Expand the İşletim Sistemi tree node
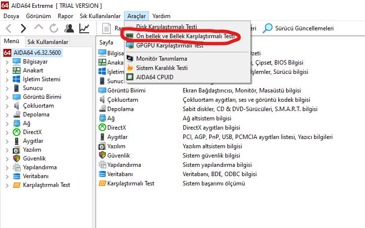 [x=7, y=80]
